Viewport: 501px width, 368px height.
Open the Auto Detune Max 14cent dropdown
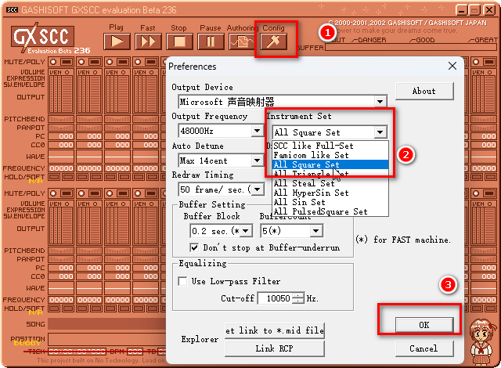(x=257, y=160)
